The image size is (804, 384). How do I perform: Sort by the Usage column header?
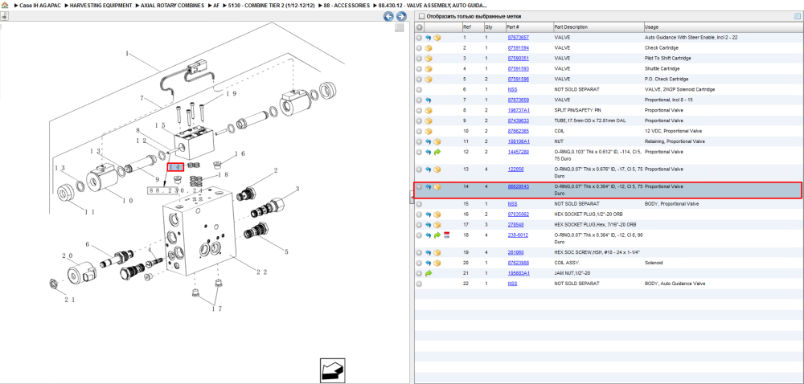723,27
